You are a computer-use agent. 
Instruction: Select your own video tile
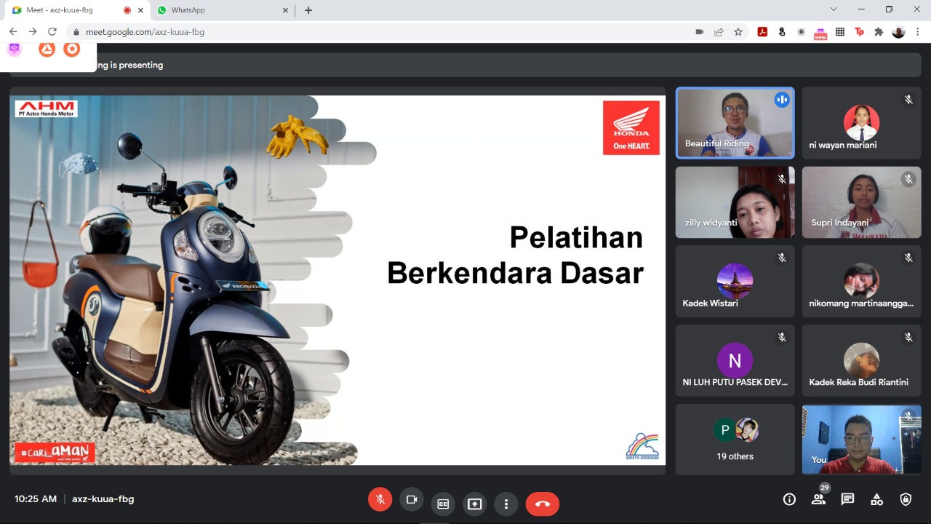click(861, 440)
